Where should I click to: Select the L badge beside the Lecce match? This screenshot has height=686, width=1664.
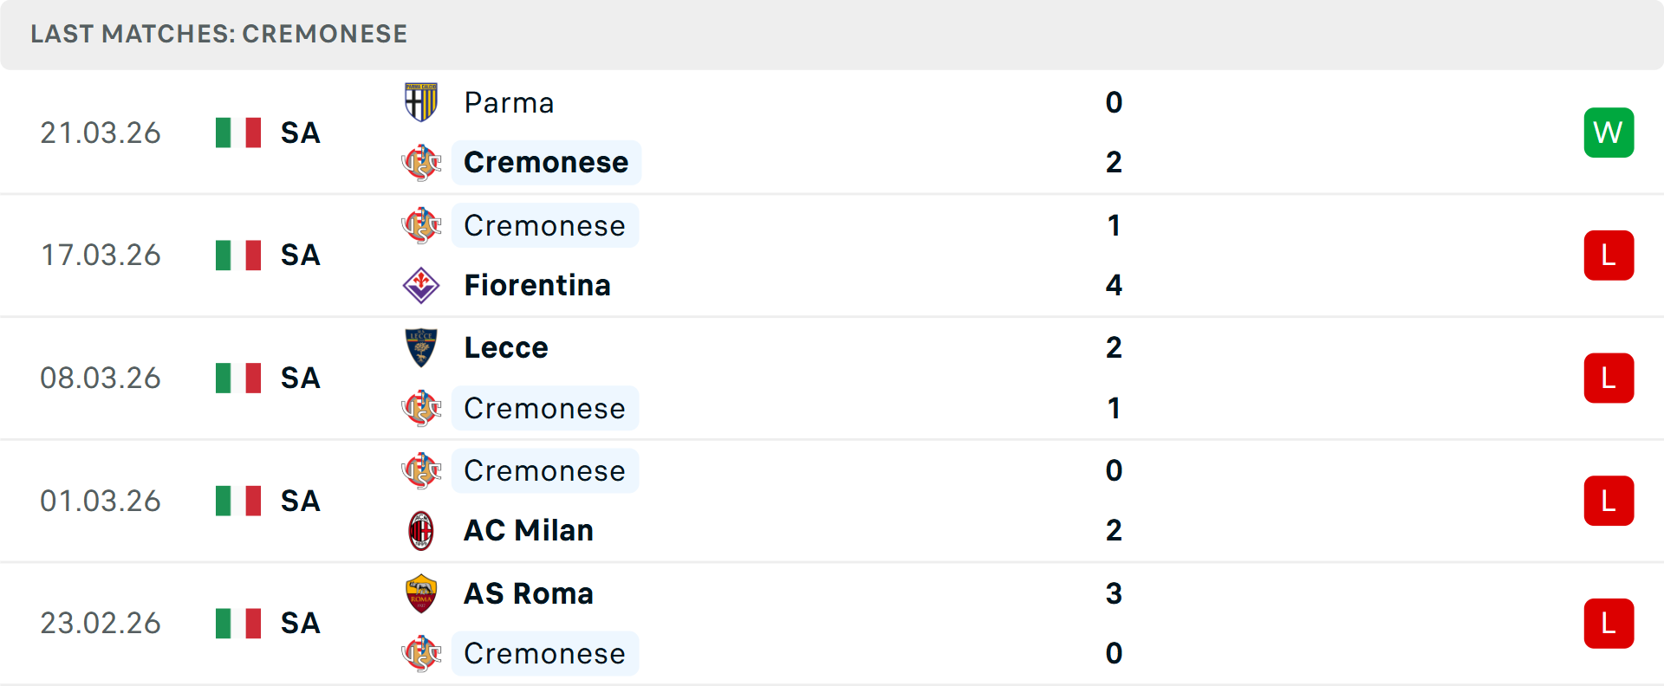(x=1609, y=378)
